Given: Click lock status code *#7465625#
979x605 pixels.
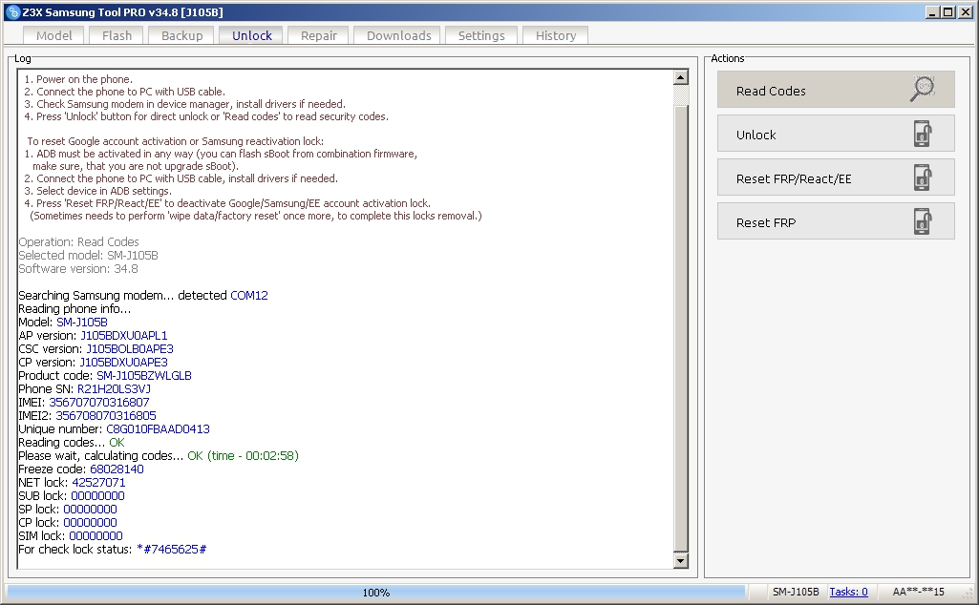Looking at the screenshot, I should 171,550.
